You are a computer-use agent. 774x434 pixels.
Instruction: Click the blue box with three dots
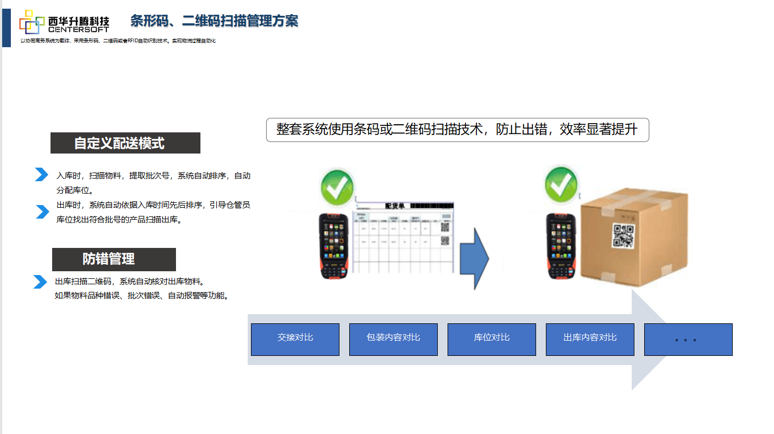tap(688, 340)
